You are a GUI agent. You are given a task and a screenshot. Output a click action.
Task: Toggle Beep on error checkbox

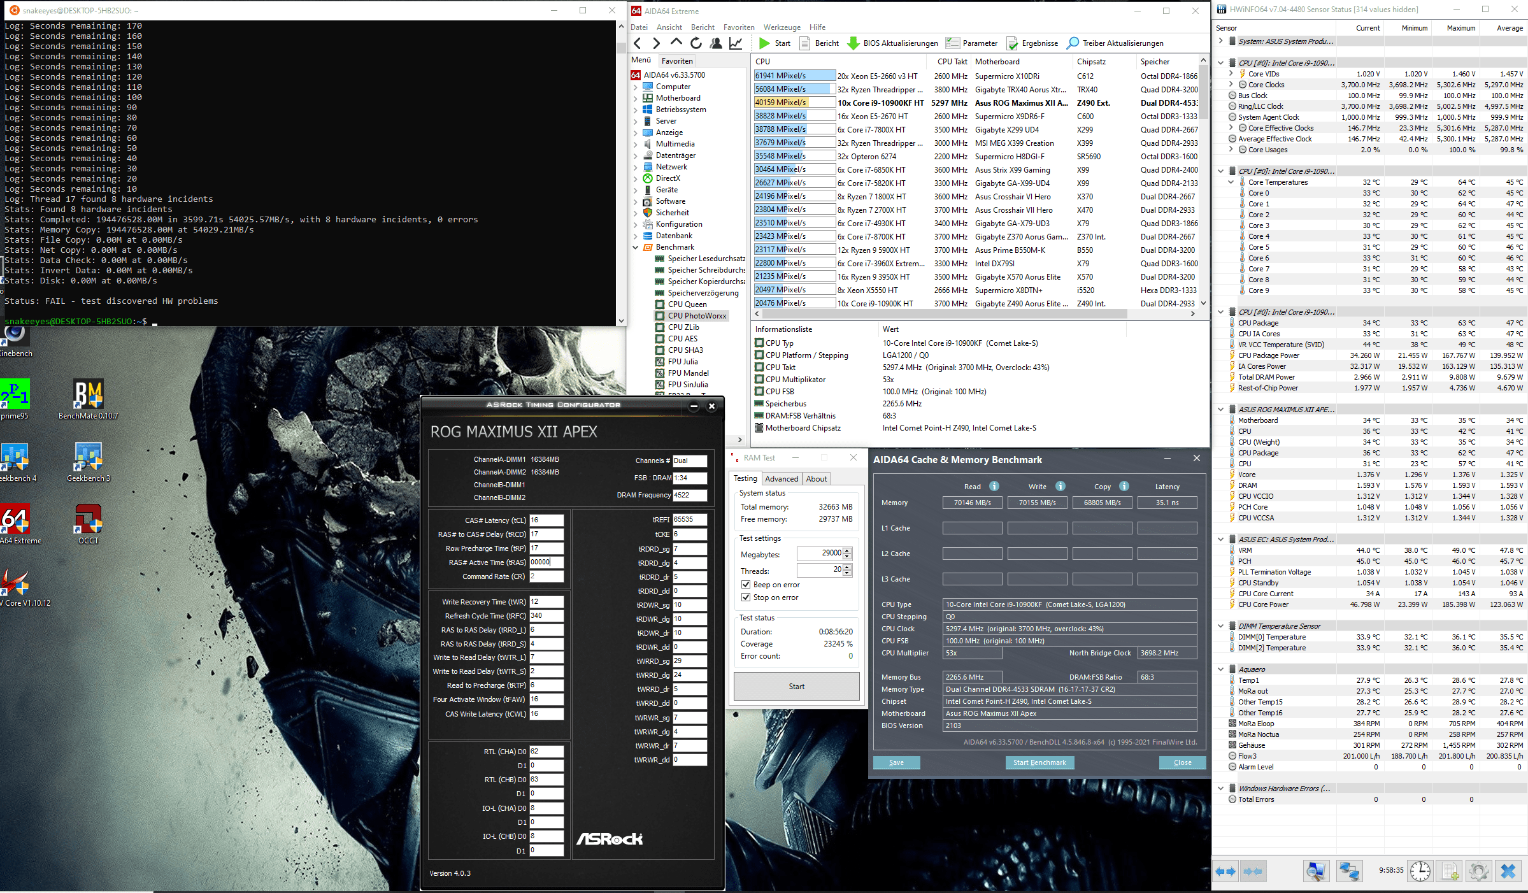(746, 585)
